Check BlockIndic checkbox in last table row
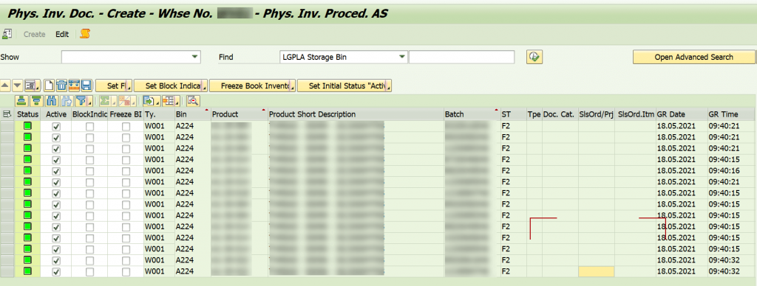Image resolution: width=757 pixels, height=286 pixels. 89,271
